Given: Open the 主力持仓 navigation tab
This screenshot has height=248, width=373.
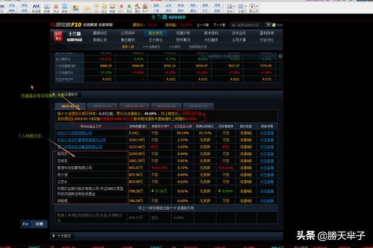Looking at the screenshot, I should click(x=156, y=40).
